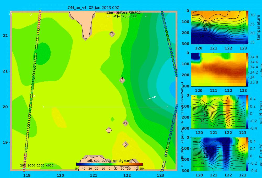Viewport: 262px width, 178px height.
Task: Click the main map longitude label 119
Action: pyautogui.click(x=27, y=175)
